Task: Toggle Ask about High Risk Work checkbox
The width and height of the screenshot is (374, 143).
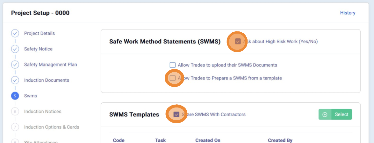Action: click(238, 42)
